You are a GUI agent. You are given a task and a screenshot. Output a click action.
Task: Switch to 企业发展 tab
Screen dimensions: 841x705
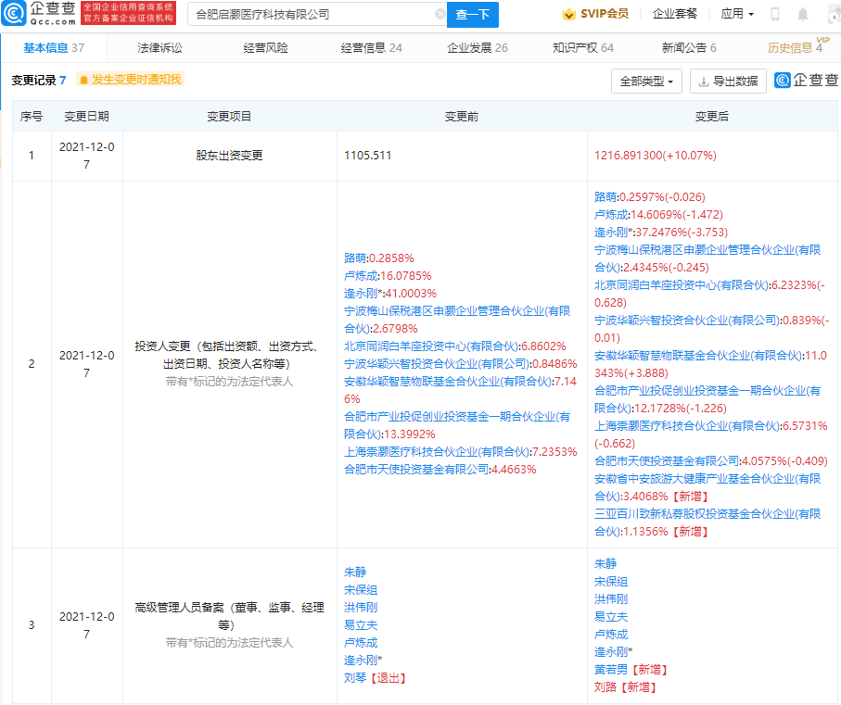478,47
